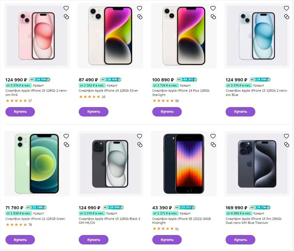Favorite the iPhone 14 Plus Starlight

213,8
